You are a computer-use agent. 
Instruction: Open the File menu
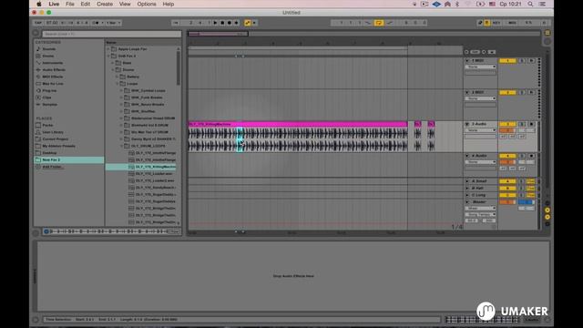(x=70, y=4)
